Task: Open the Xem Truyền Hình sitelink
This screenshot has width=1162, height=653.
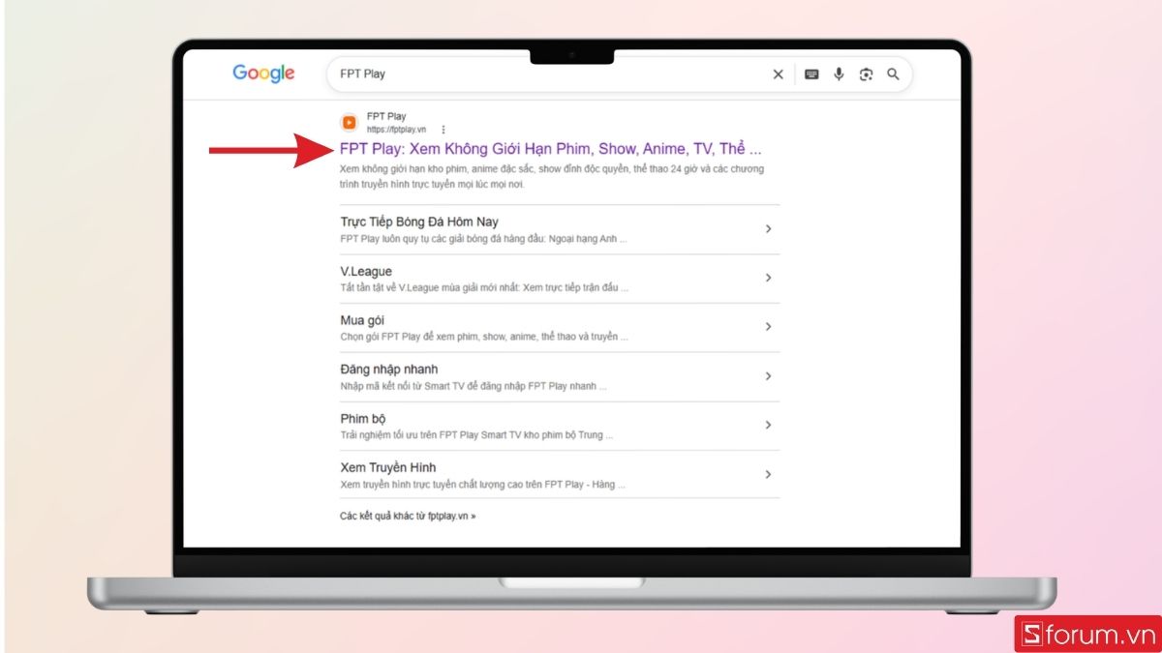Action: (x=388, y=468)
